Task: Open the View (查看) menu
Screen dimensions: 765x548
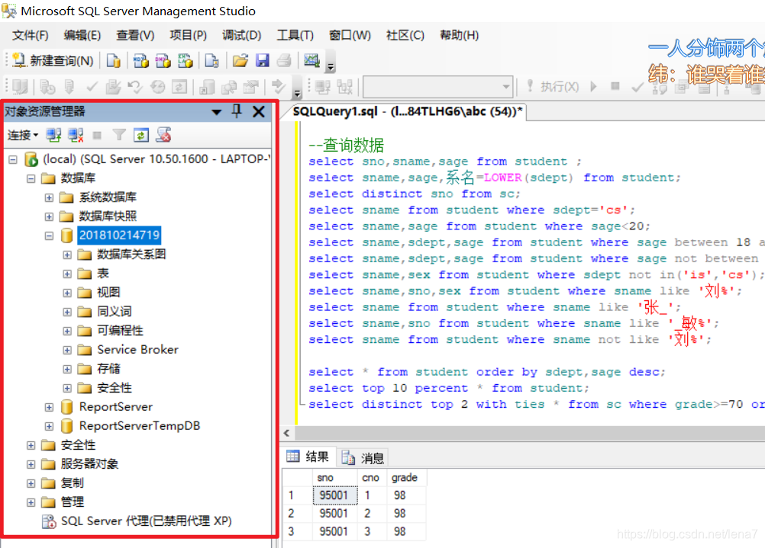Action: 135,35
